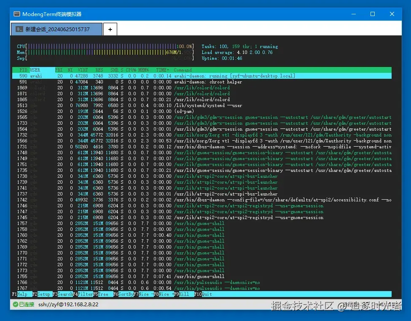411x321 pixels.
Task: Click F1 Help in htop footer
Action: point(22,294)
